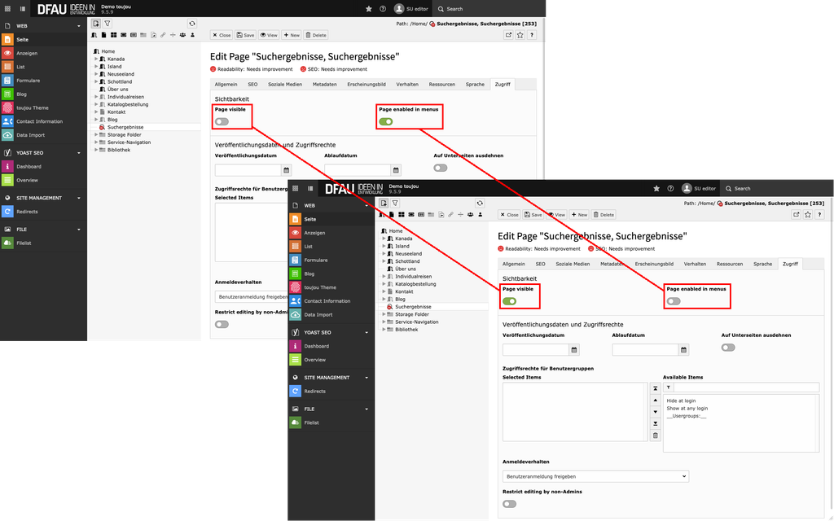This screenshot has width=834, height=521.
Task: Click the Available Items filter text field
Action: [x=746, y=387]
